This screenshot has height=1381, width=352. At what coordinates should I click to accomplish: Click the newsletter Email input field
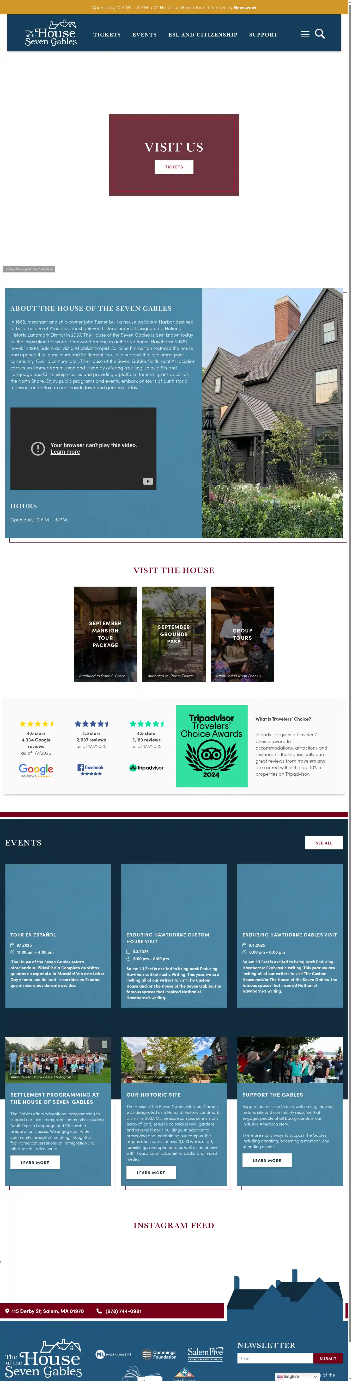[x=275, y=1358]
